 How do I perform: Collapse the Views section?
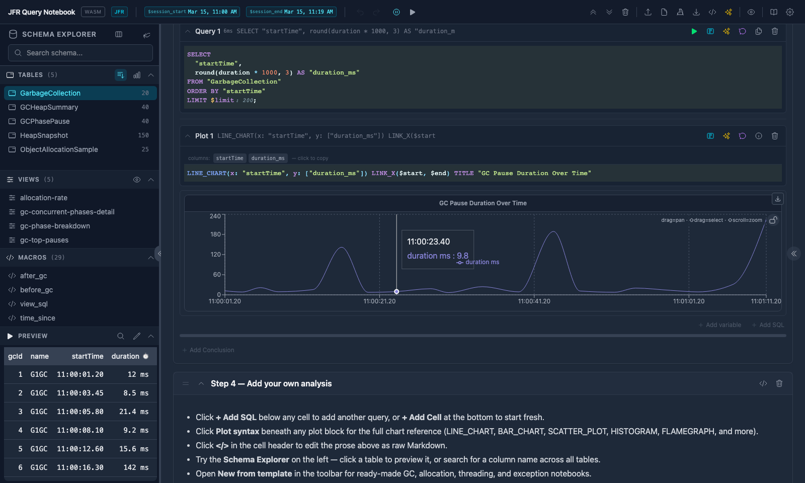[x=151, y=180]
